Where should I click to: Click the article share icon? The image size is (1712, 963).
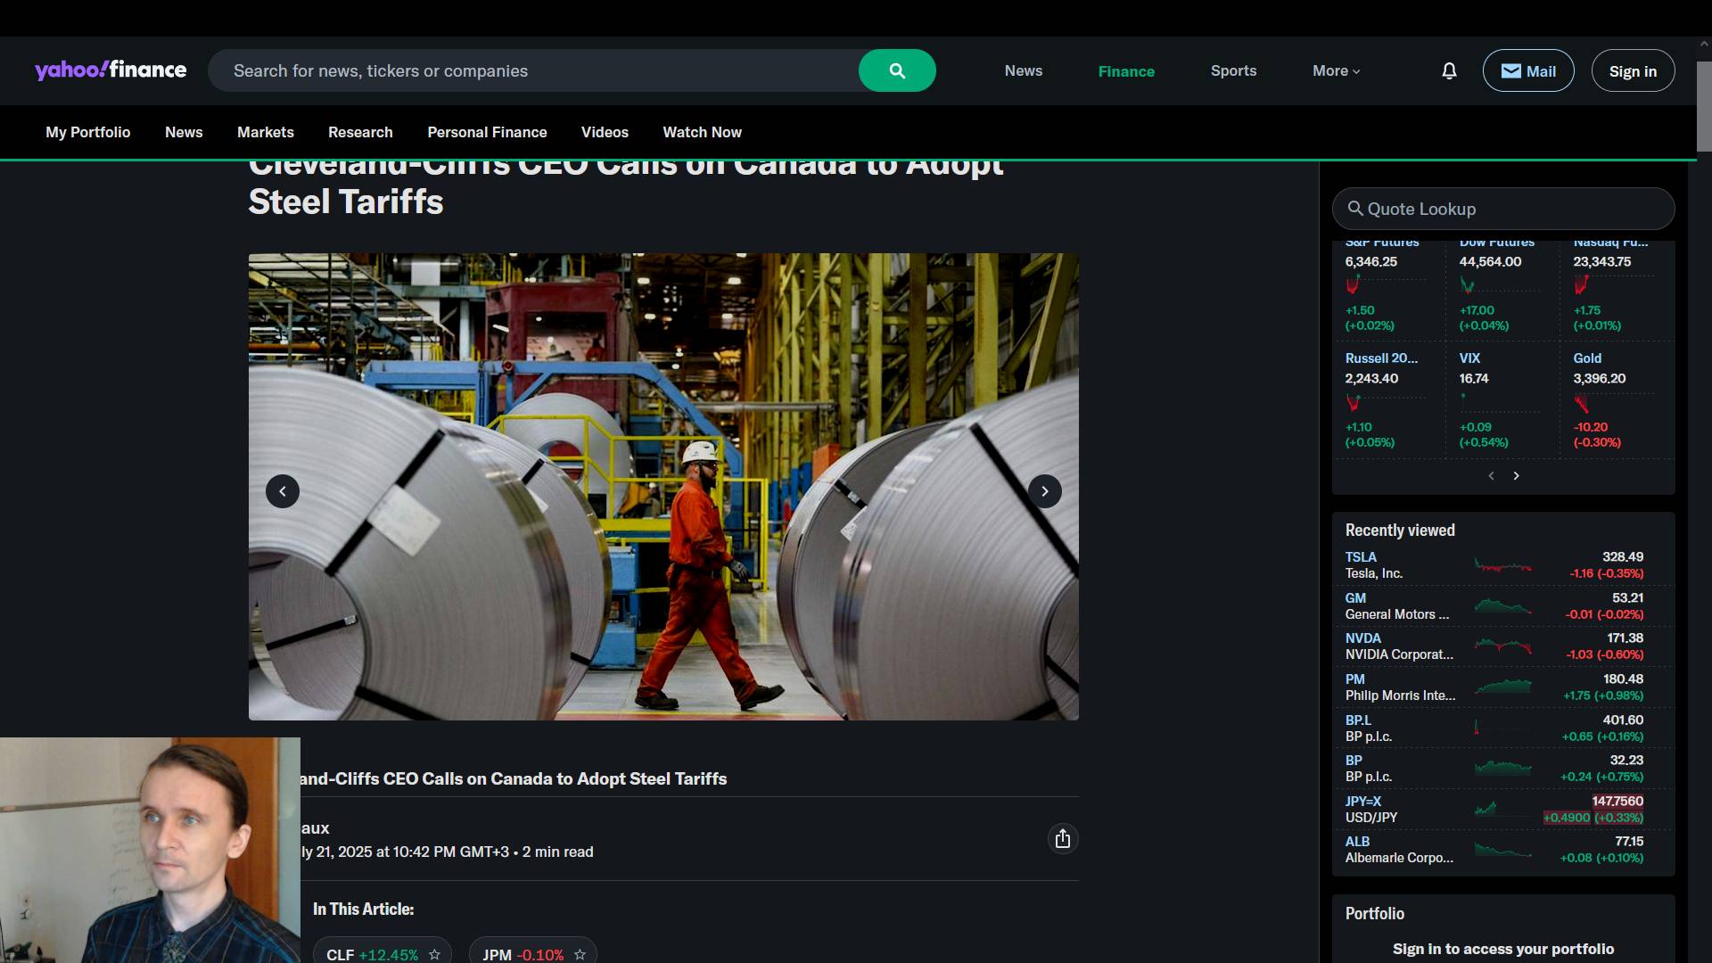point(1062,839)
